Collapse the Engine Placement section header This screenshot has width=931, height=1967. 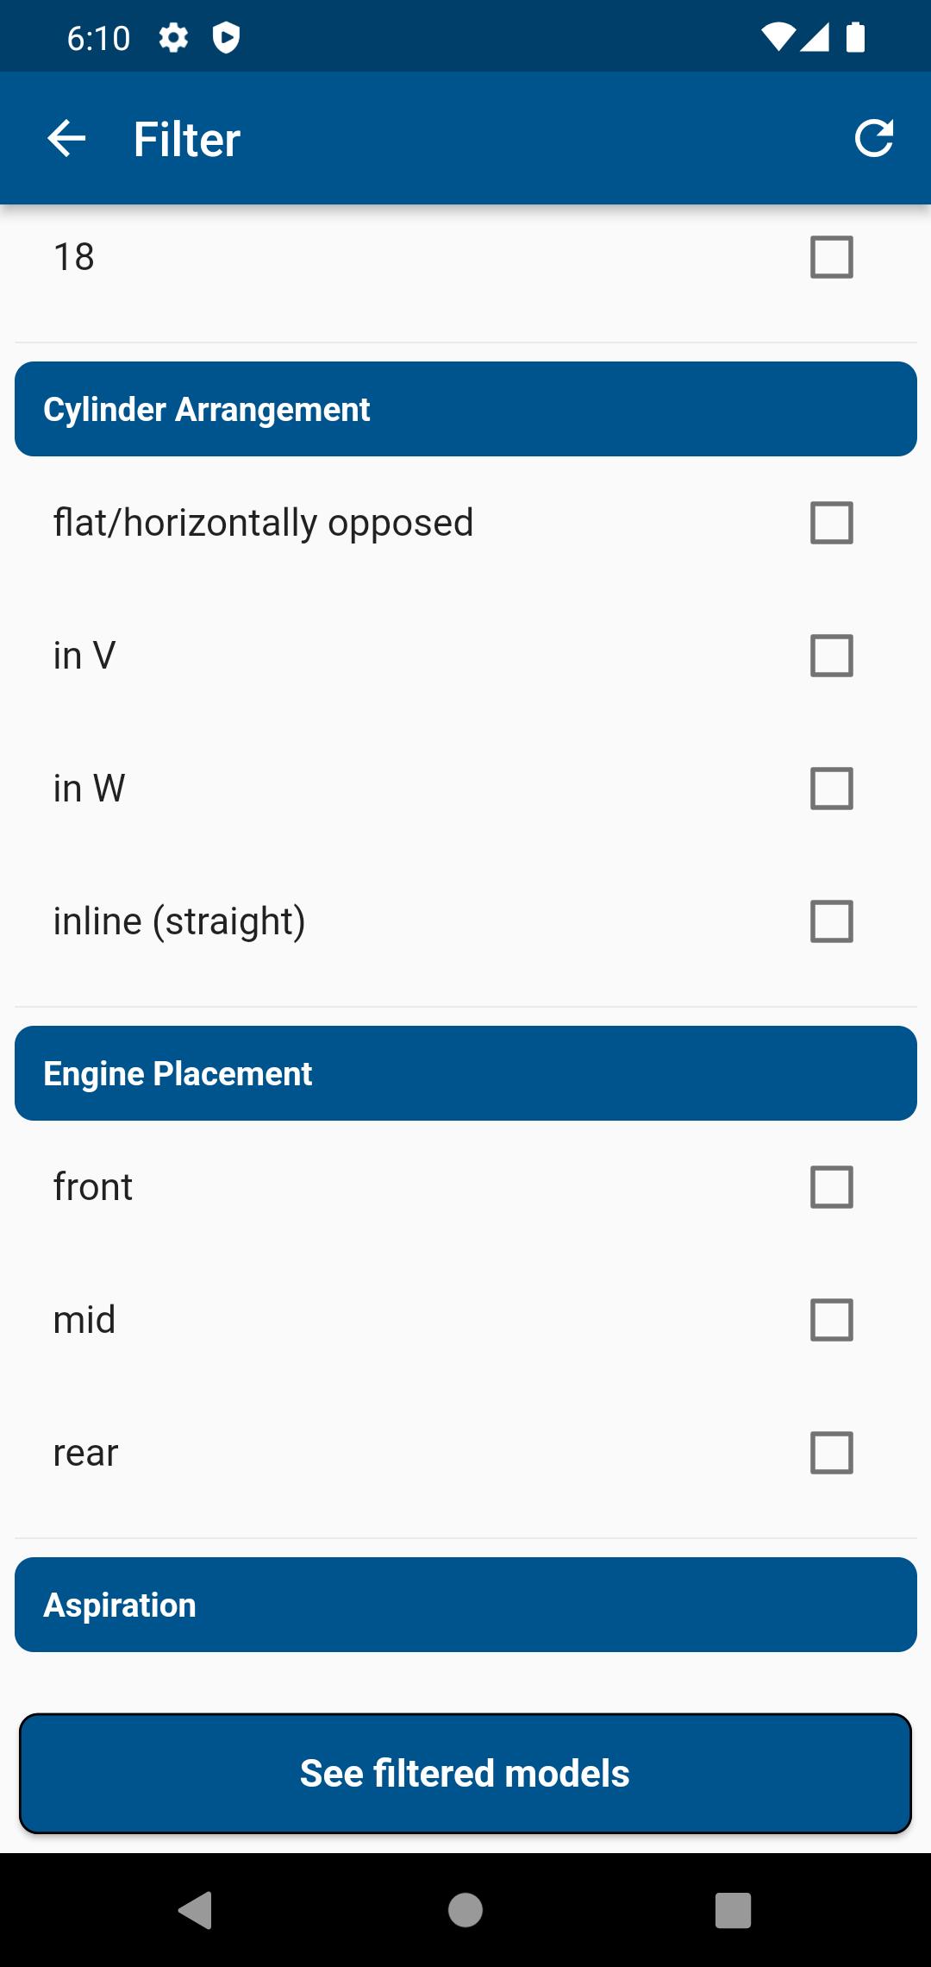click(465, 1073)
